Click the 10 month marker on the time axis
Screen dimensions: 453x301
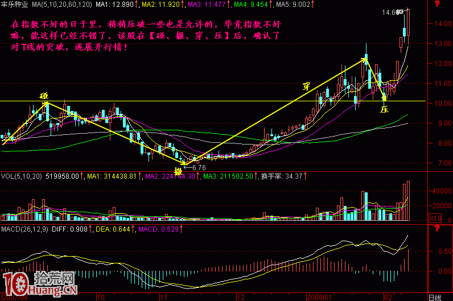pos(101,297)
